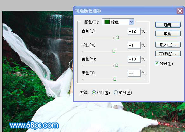Select the 相对(R) relative method radio
This screenshot has width=185, height=132.
pos(94,92)
